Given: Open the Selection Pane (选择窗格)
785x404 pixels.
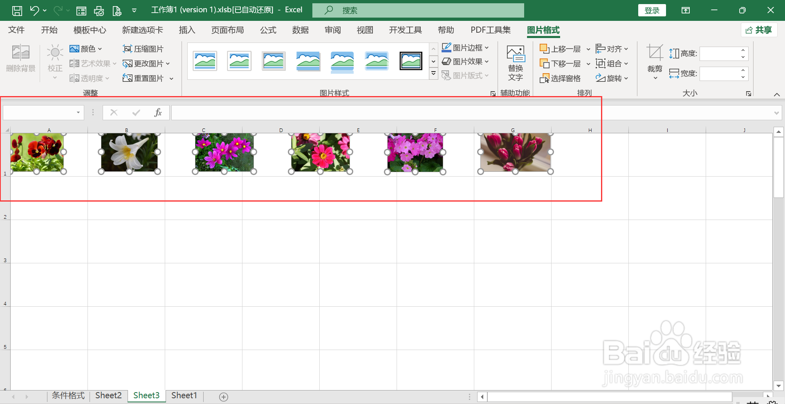Looking at the screenshot, I should click(x=560, y=78).
